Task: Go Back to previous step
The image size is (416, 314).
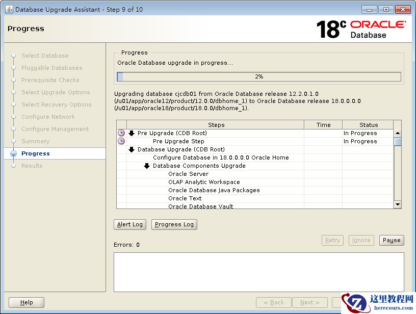Action: click(x=274, y=302)
